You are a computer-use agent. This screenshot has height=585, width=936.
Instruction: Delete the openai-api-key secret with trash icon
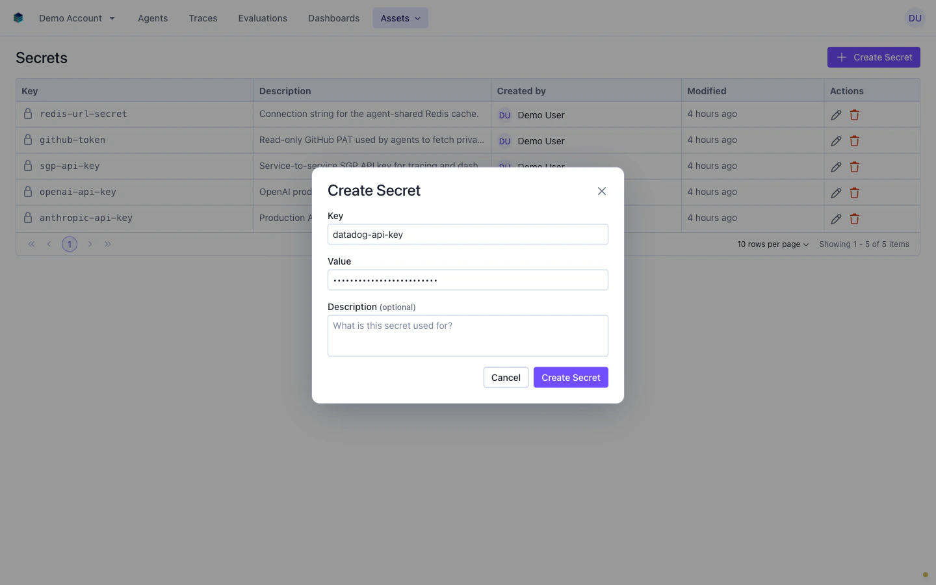[x=854, y=193]
